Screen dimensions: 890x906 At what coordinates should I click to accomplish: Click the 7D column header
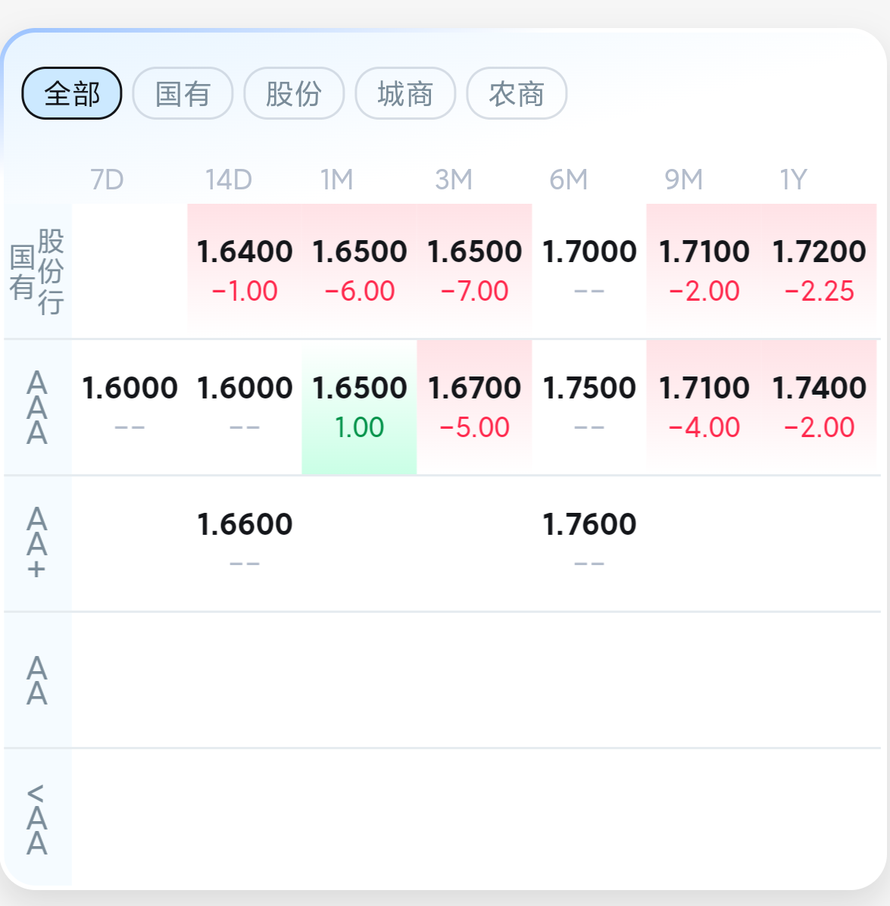tap(107, 180)
